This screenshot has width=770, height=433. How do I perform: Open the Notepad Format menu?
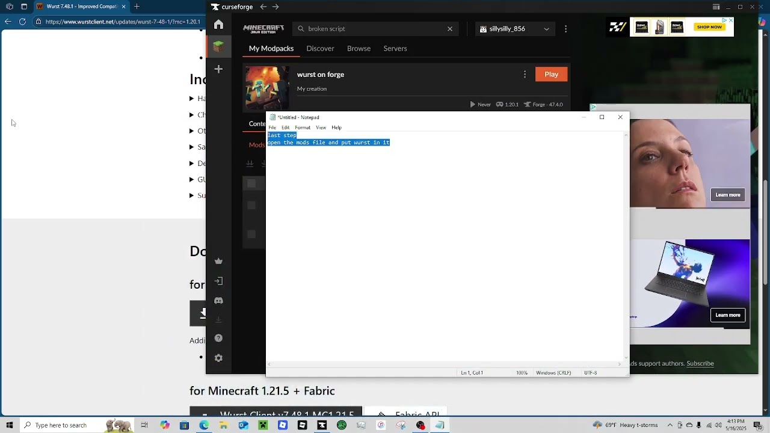point(303,127)
